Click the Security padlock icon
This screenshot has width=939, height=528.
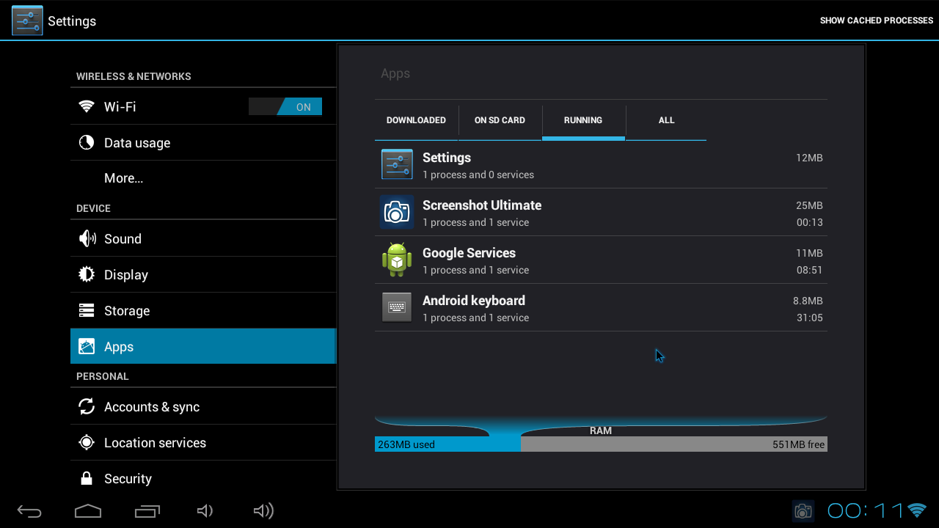87,478
